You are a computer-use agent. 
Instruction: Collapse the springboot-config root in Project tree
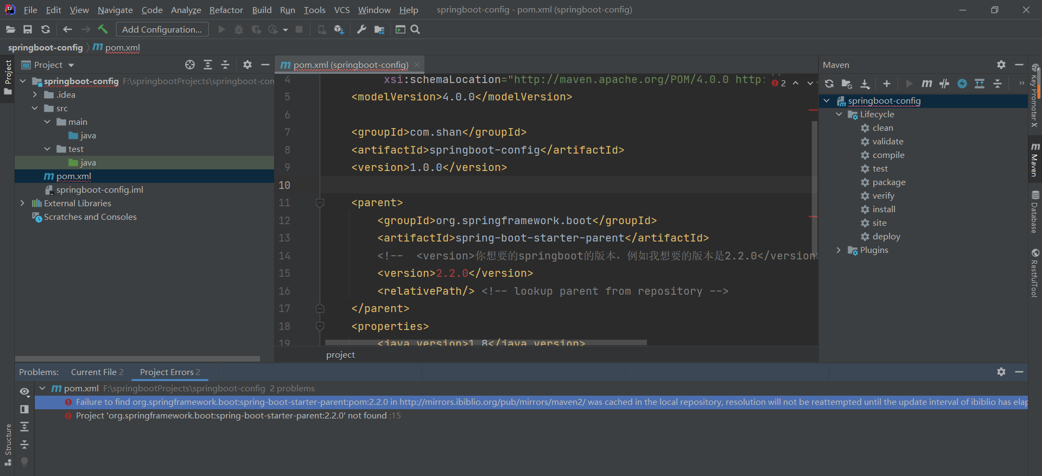point(23,81)
